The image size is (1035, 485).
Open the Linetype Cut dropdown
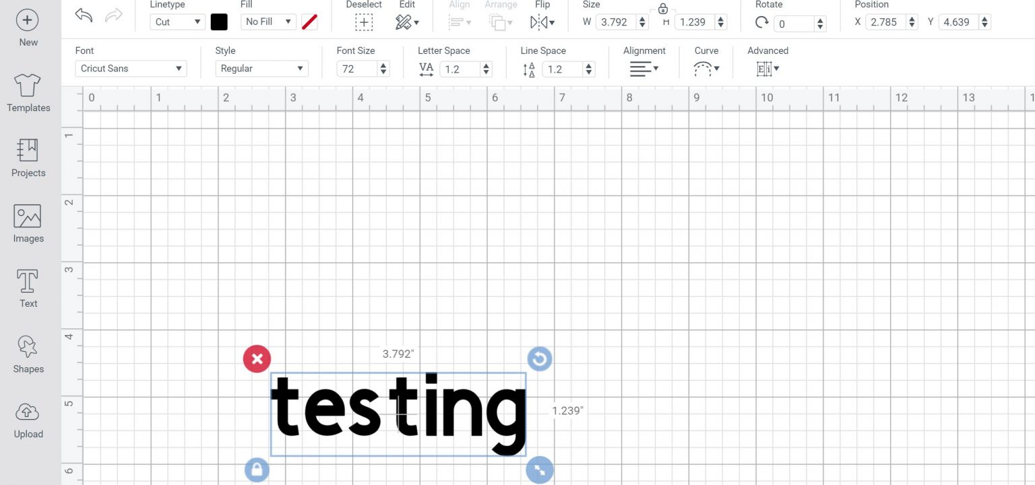pos(177,22)
